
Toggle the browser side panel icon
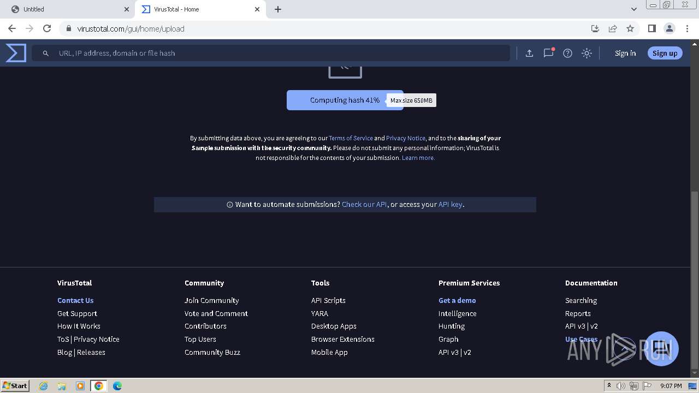651,28
